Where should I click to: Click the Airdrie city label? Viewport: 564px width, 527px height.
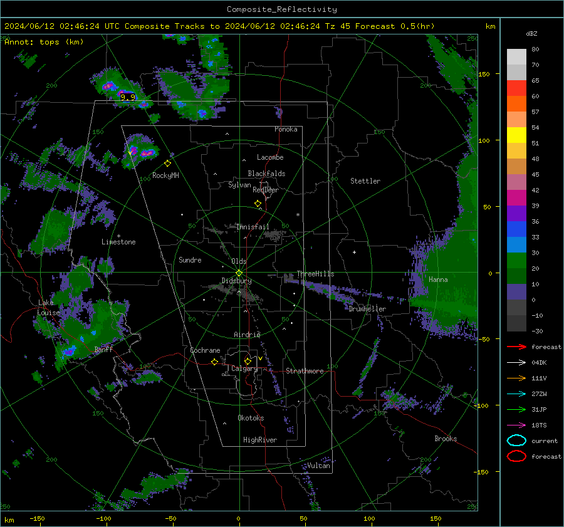tap(247, 335)
